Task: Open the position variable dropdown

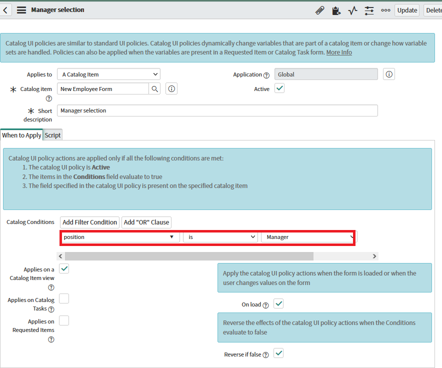Action: (120, 237)
